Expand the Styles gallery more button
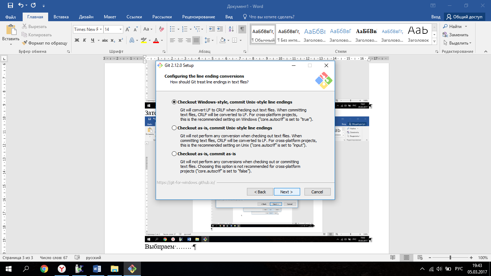Viewport: 491px width, 276px height. [x=434, y=41]
